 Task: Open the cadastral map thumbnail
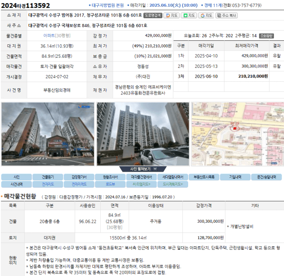pos(238,134)
